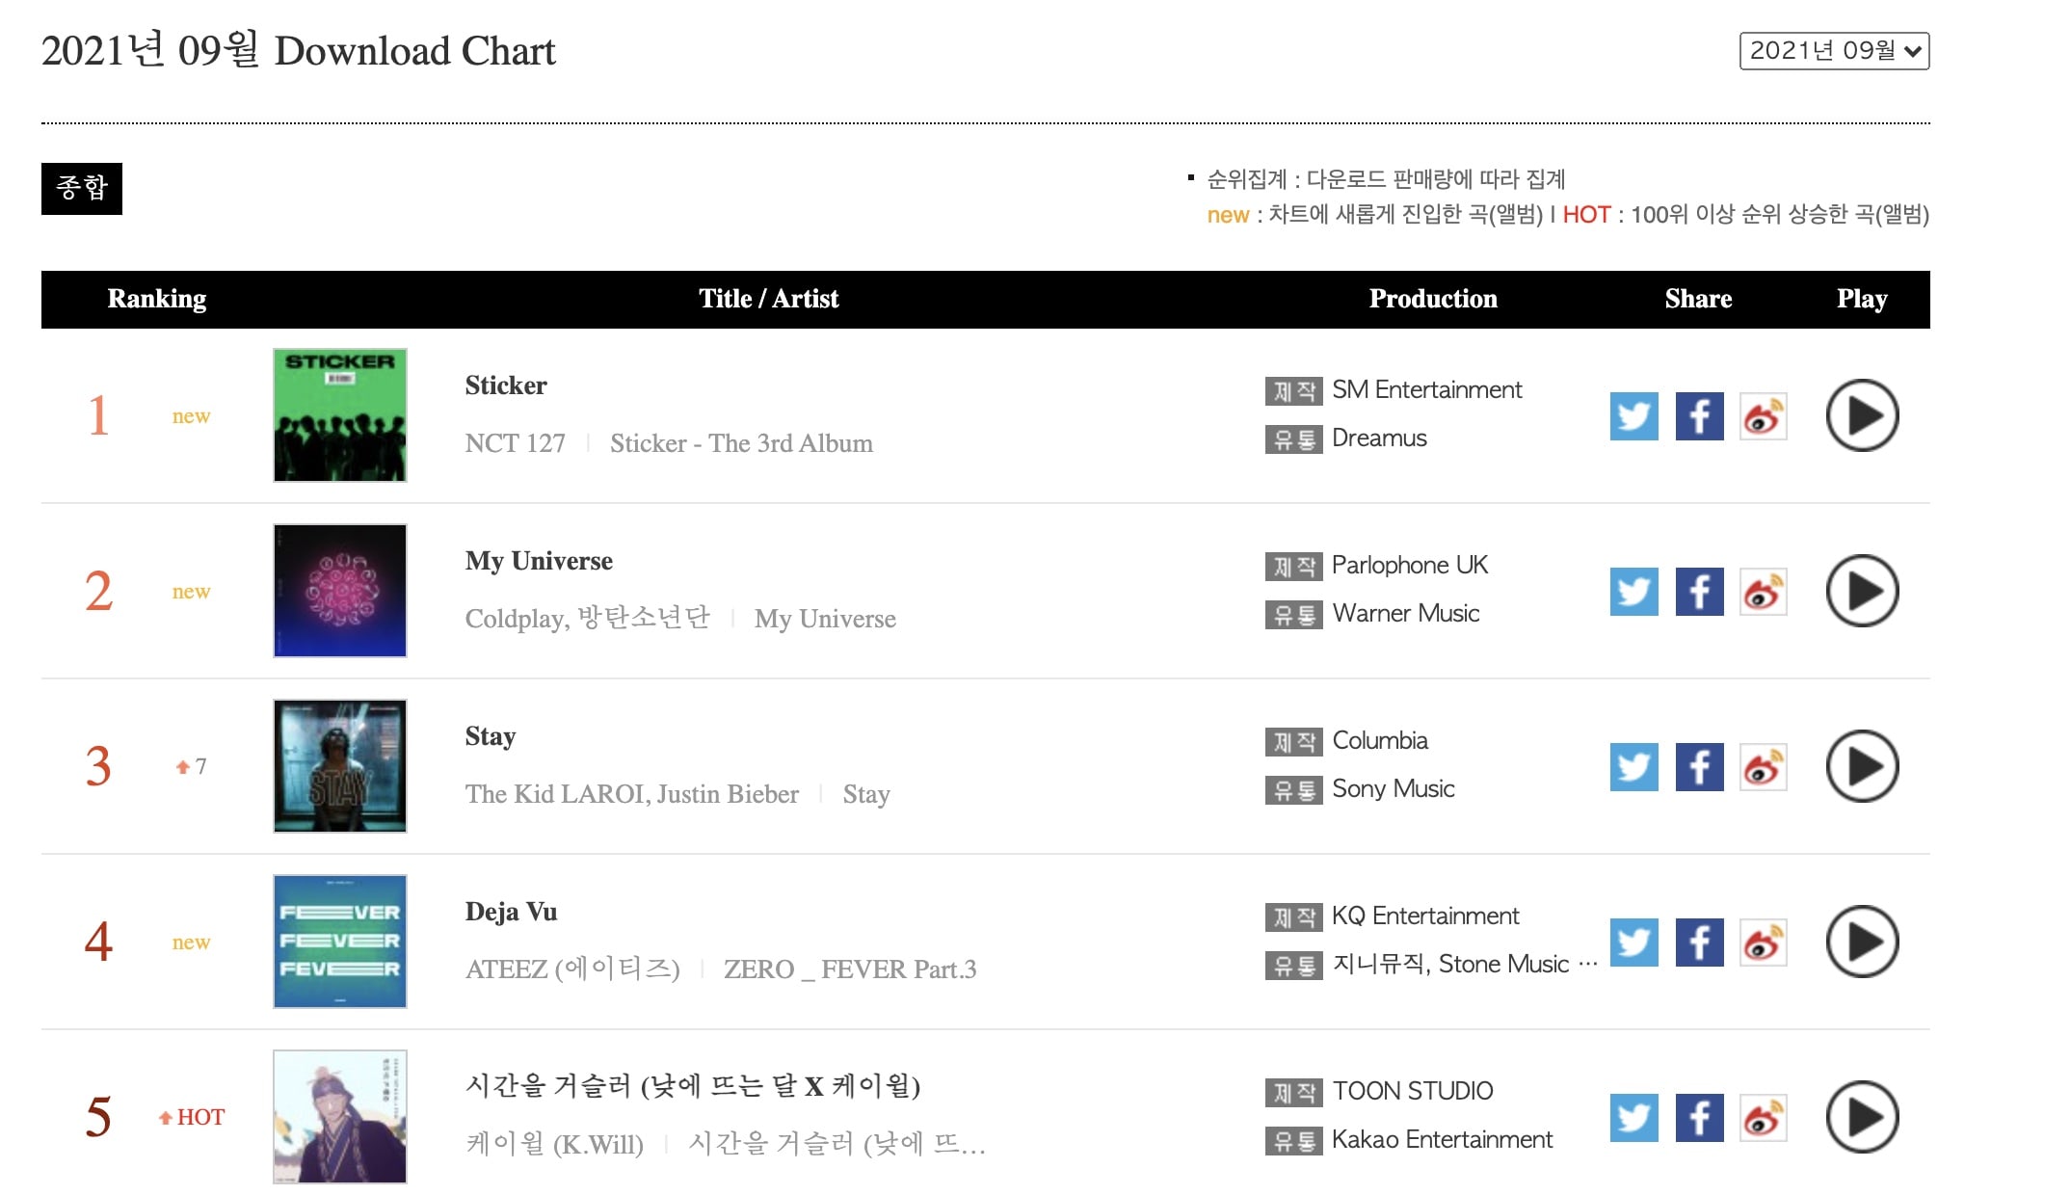Share Stay on Weibo

click(x=1764, y=767)
